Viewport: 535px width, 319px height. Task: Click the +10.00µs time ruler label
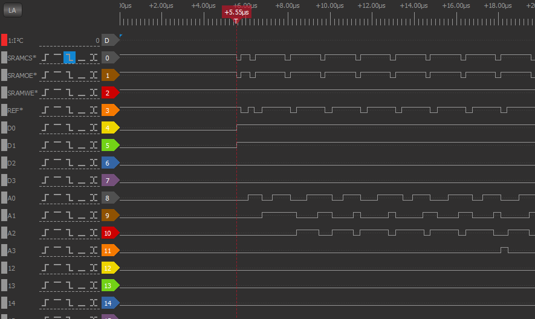(x=329, y=6)
